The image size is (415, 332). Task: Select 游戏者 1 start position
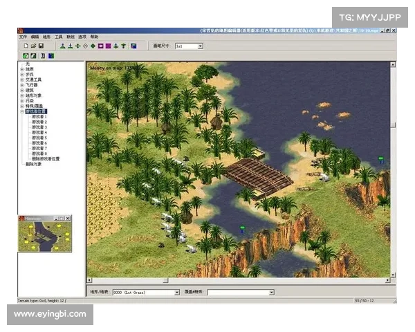(39, 117)
